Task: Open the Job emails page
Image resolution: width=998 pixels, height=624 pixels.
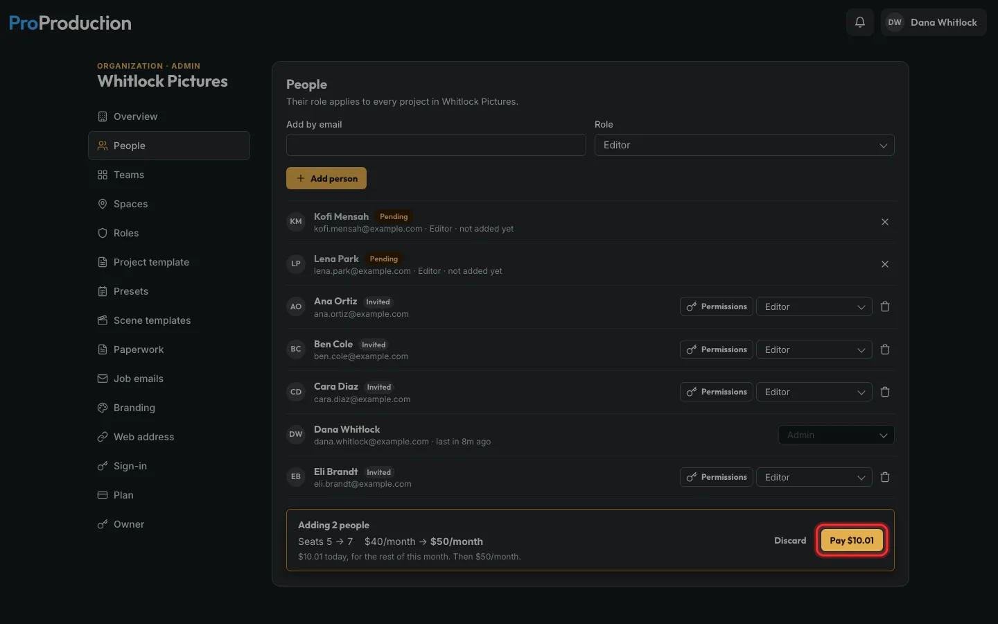Action: point(169,379)
